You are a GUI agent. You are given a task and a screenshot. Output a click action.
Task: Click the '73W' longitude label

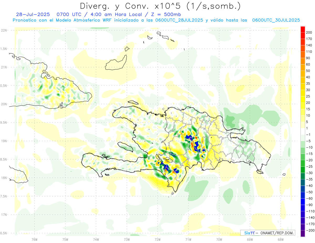127,239
